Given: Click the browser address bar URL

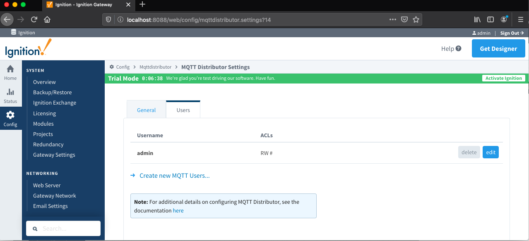Looking at the screenshot, I should click(x=199, y=19).
